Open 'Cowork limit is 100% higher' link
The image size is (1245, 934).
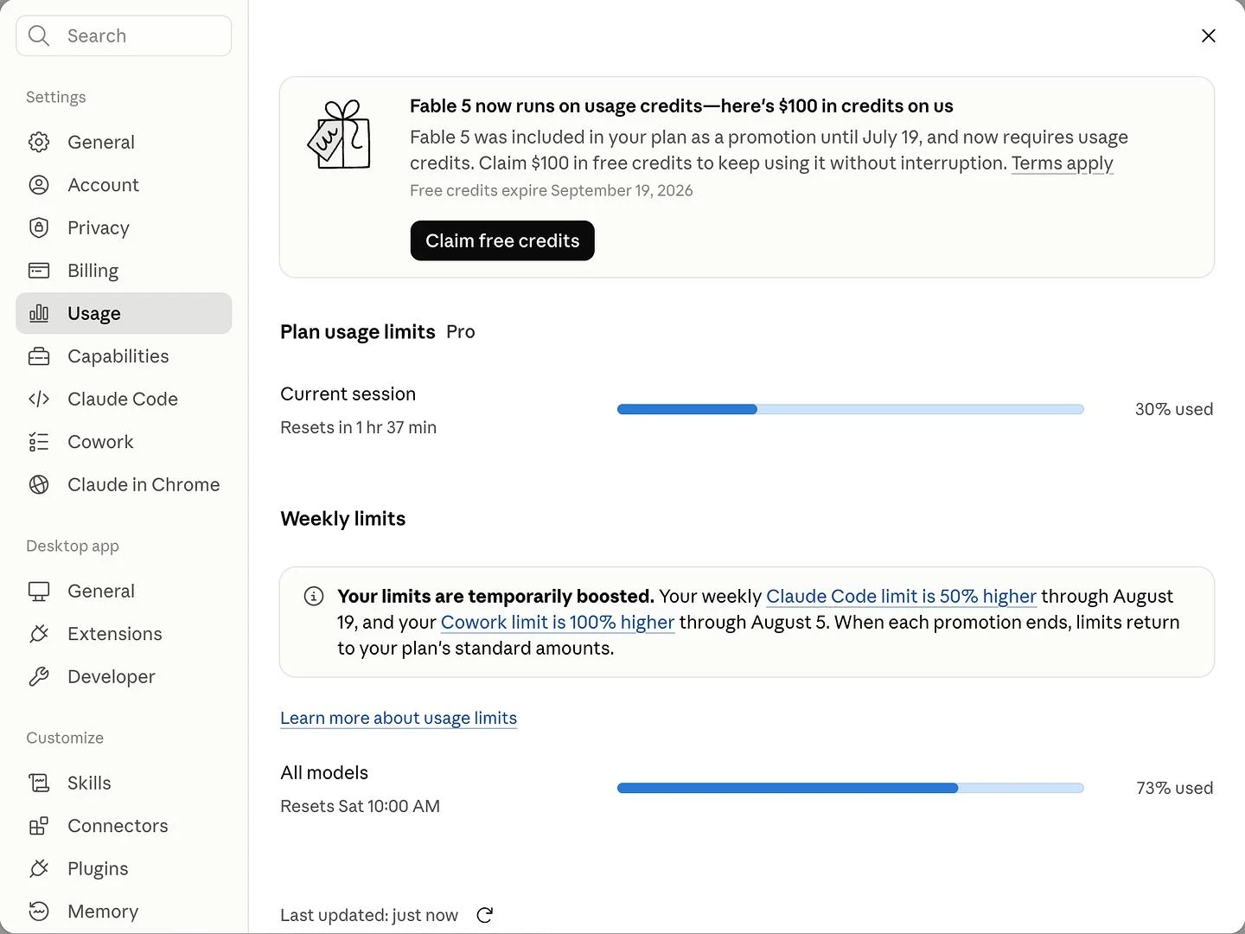coord(558,623)
